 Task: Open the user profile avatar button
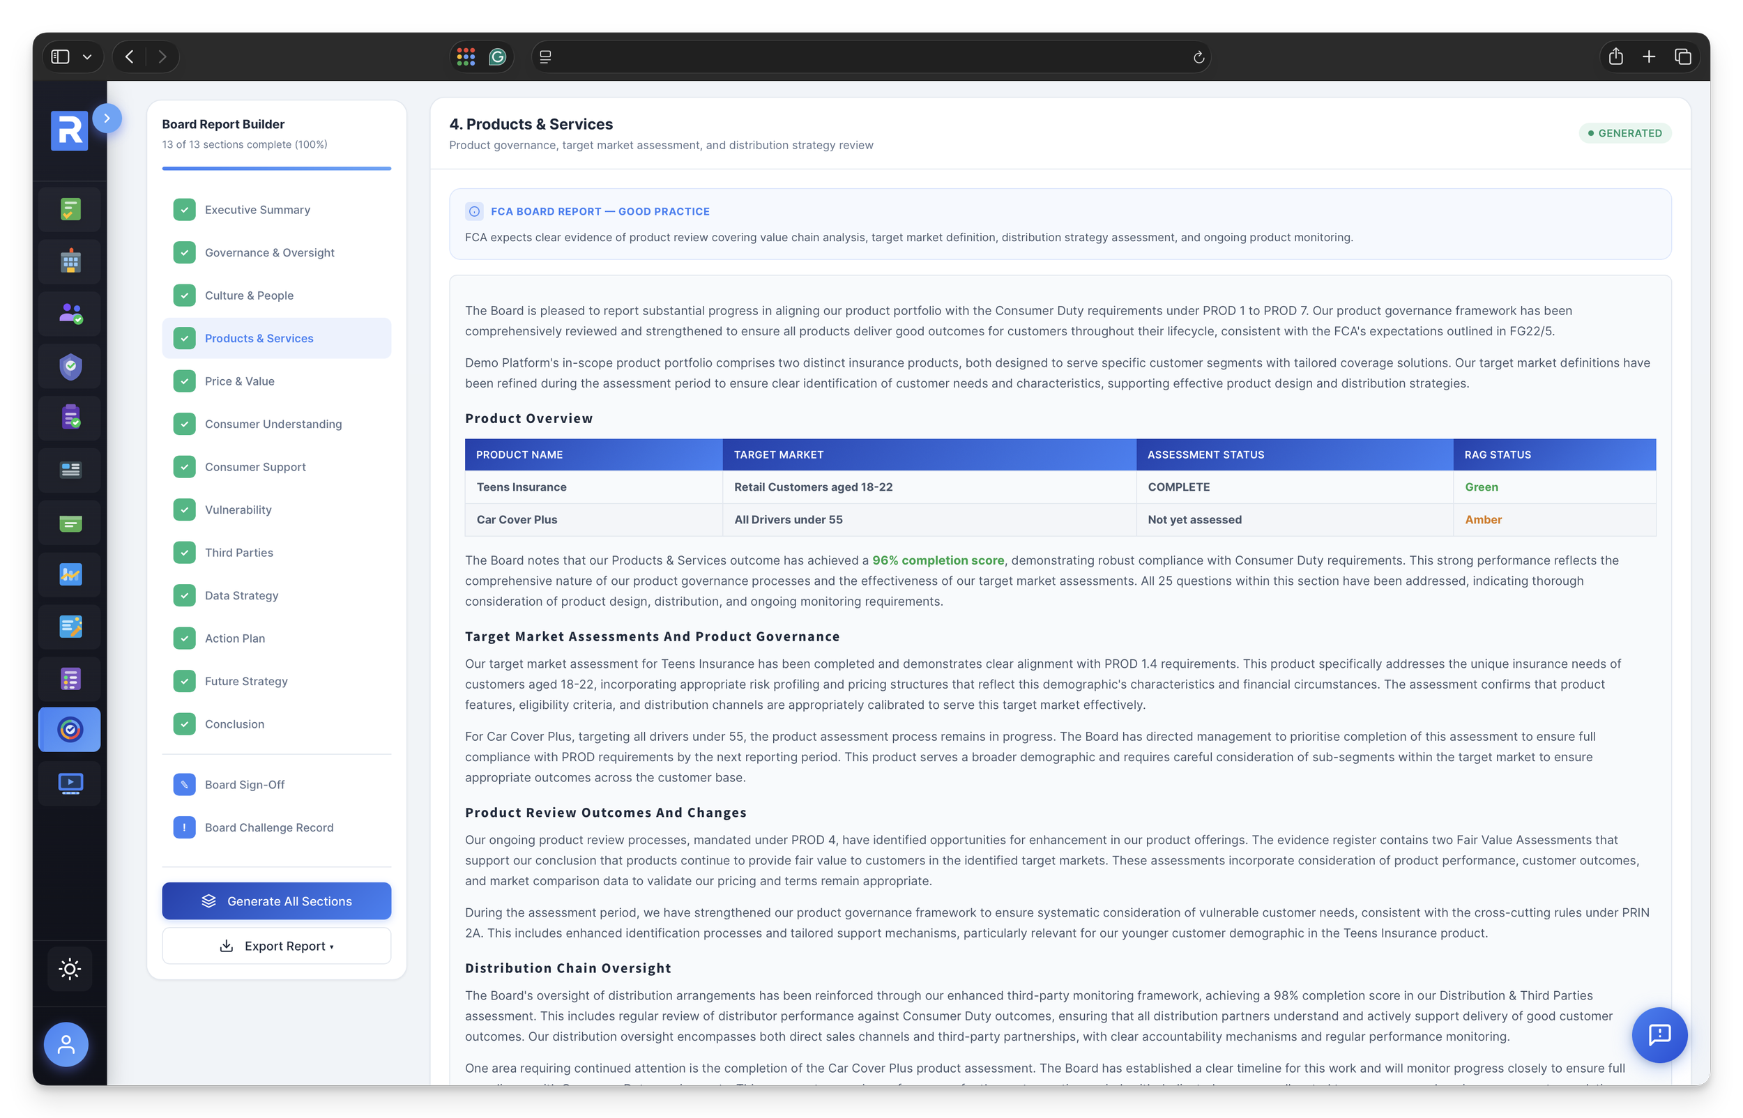pyautogui.click(x=66, y=1044)
